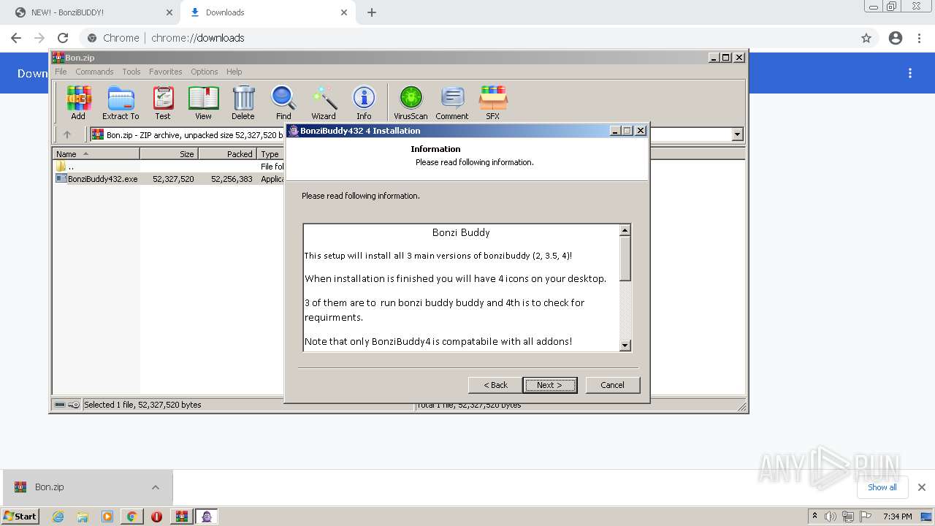The width and height of the screenshot is (935, 526).
Task: Click the Test archive icon
Action: (x=163, y=102)
